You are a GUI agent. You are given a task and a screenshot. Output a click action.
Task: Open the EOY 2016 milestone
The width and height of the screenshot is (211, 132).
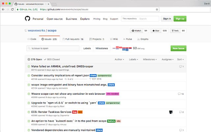tap(95, 79)
